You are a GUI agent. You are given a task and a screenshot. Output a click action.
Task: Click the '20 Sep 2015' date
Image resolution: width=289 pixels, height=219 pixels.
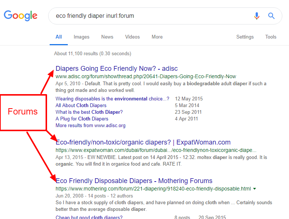pos(212,217)
